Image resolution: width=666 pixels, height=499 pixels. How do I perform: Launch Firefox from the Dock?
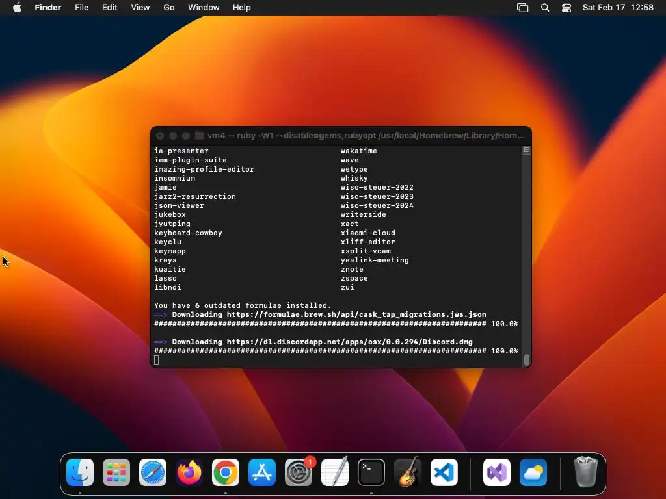pyautogui.click(x=189, y=472)
